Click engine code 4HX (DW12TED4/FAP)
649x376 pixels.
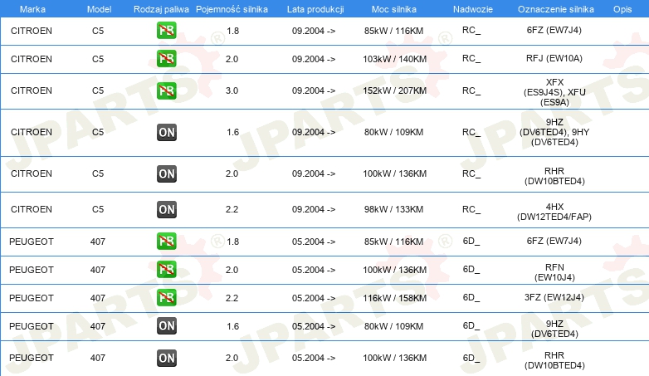[554, 212]
